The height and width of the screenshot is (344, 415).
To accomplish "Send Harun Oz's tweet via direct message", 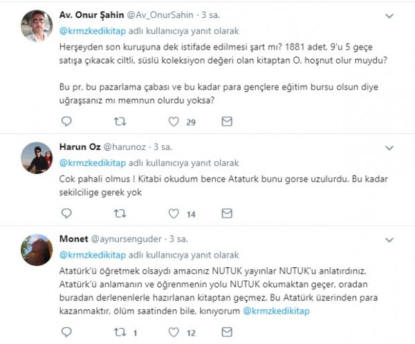I will coord(227,213).
